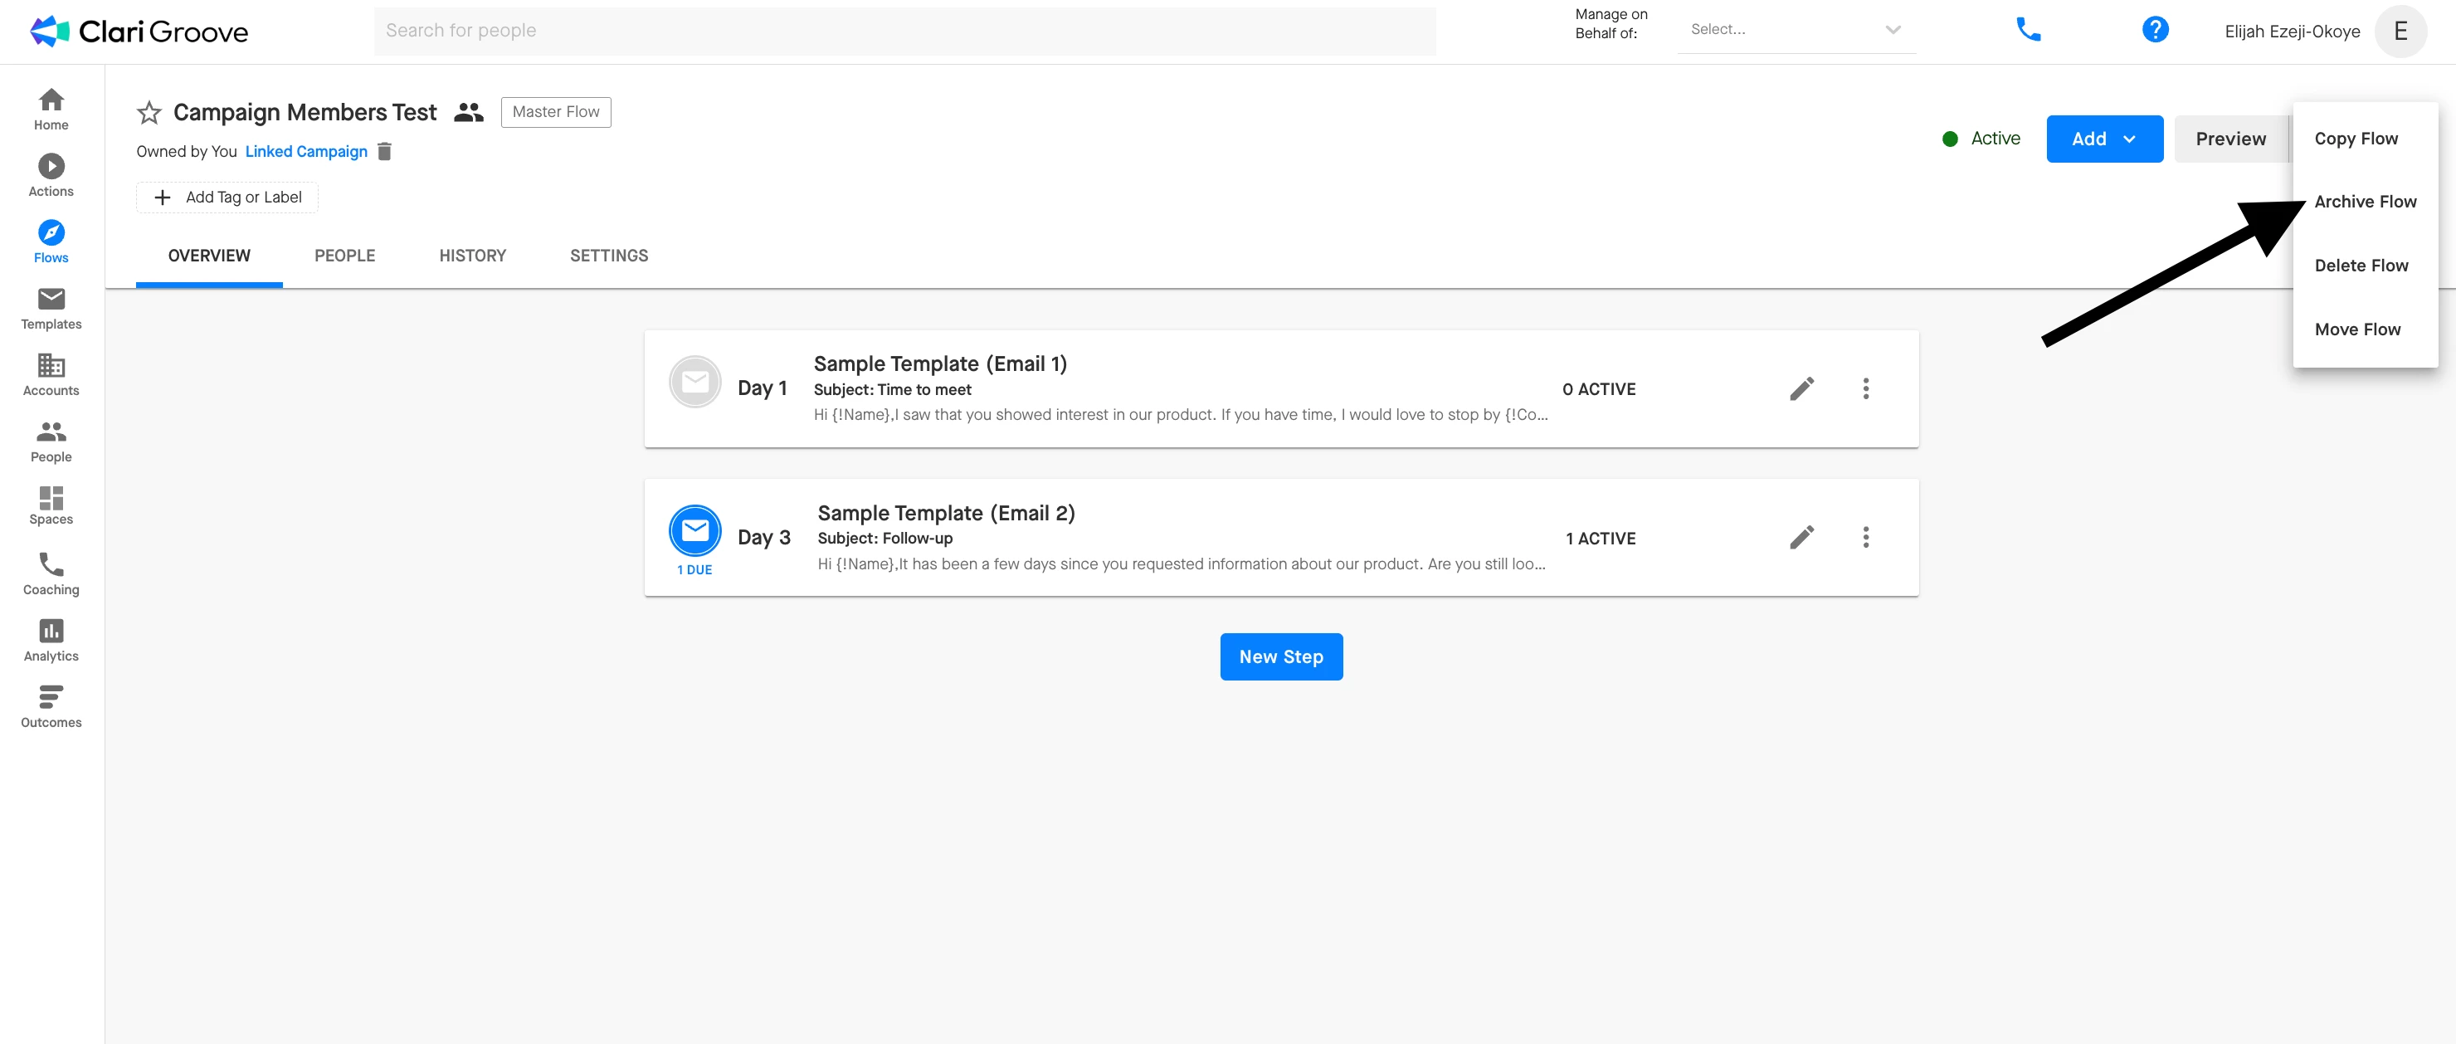The height and width of the screenshot is (1044, 2456).
Task: Click the New Step button
Action: [x=1280, y=657]
